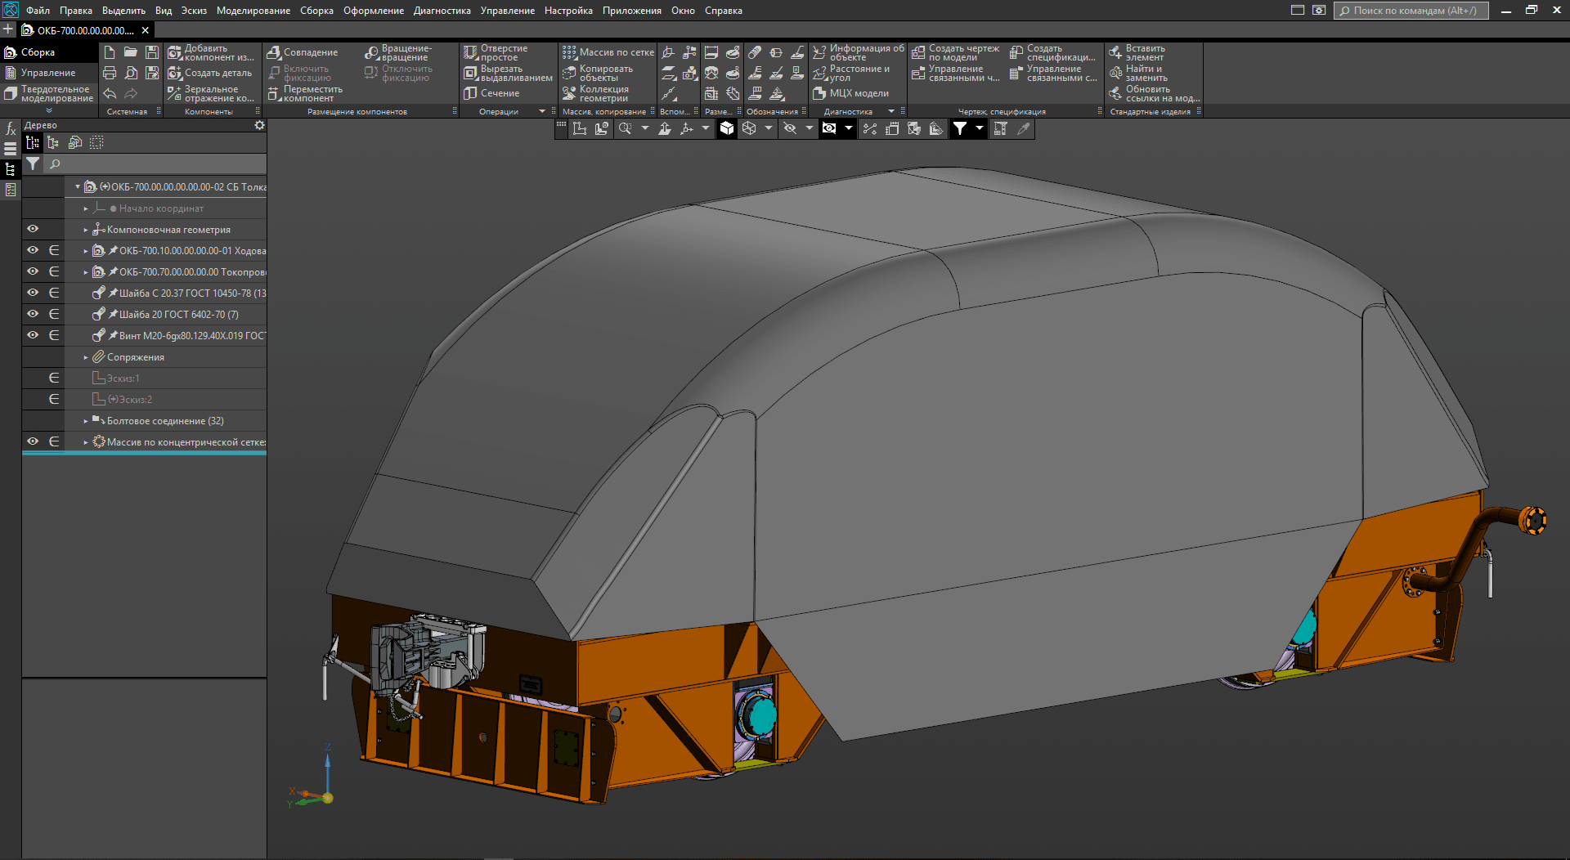This screenshot has width=1570, height=860.
Task: Select Твердотельное моделирование toolbar set
Action: pyautogui.click(x=49, y=94)
